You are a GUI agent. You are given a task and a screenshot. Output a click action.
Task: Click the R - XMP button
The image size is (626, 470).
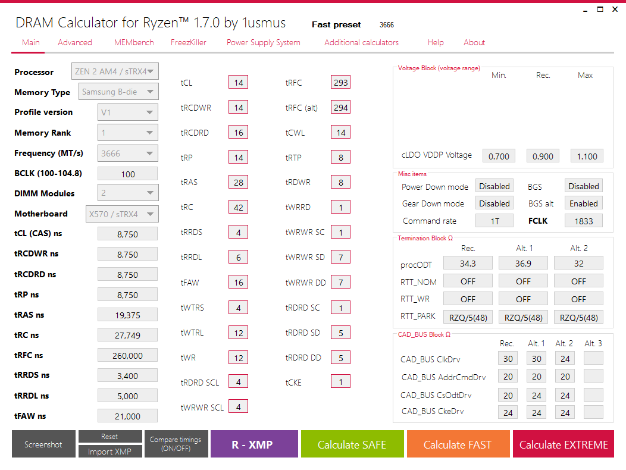coord(254,444)
